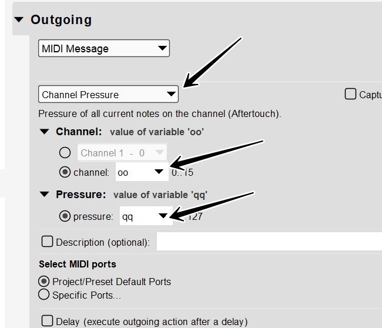Choose Project/Preset Default Ports option

(x=43, y=282)
